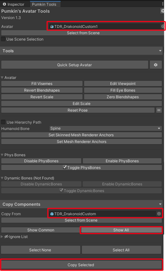
Task: Collapse Dynamic Bones (Not Found) foldout
Action: pos(2,178)
